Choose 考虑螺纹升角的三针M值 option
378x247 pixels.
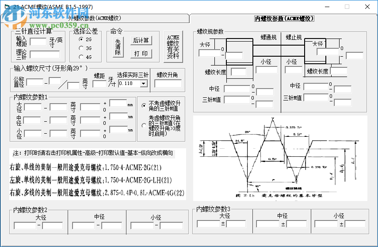point(144,126)
